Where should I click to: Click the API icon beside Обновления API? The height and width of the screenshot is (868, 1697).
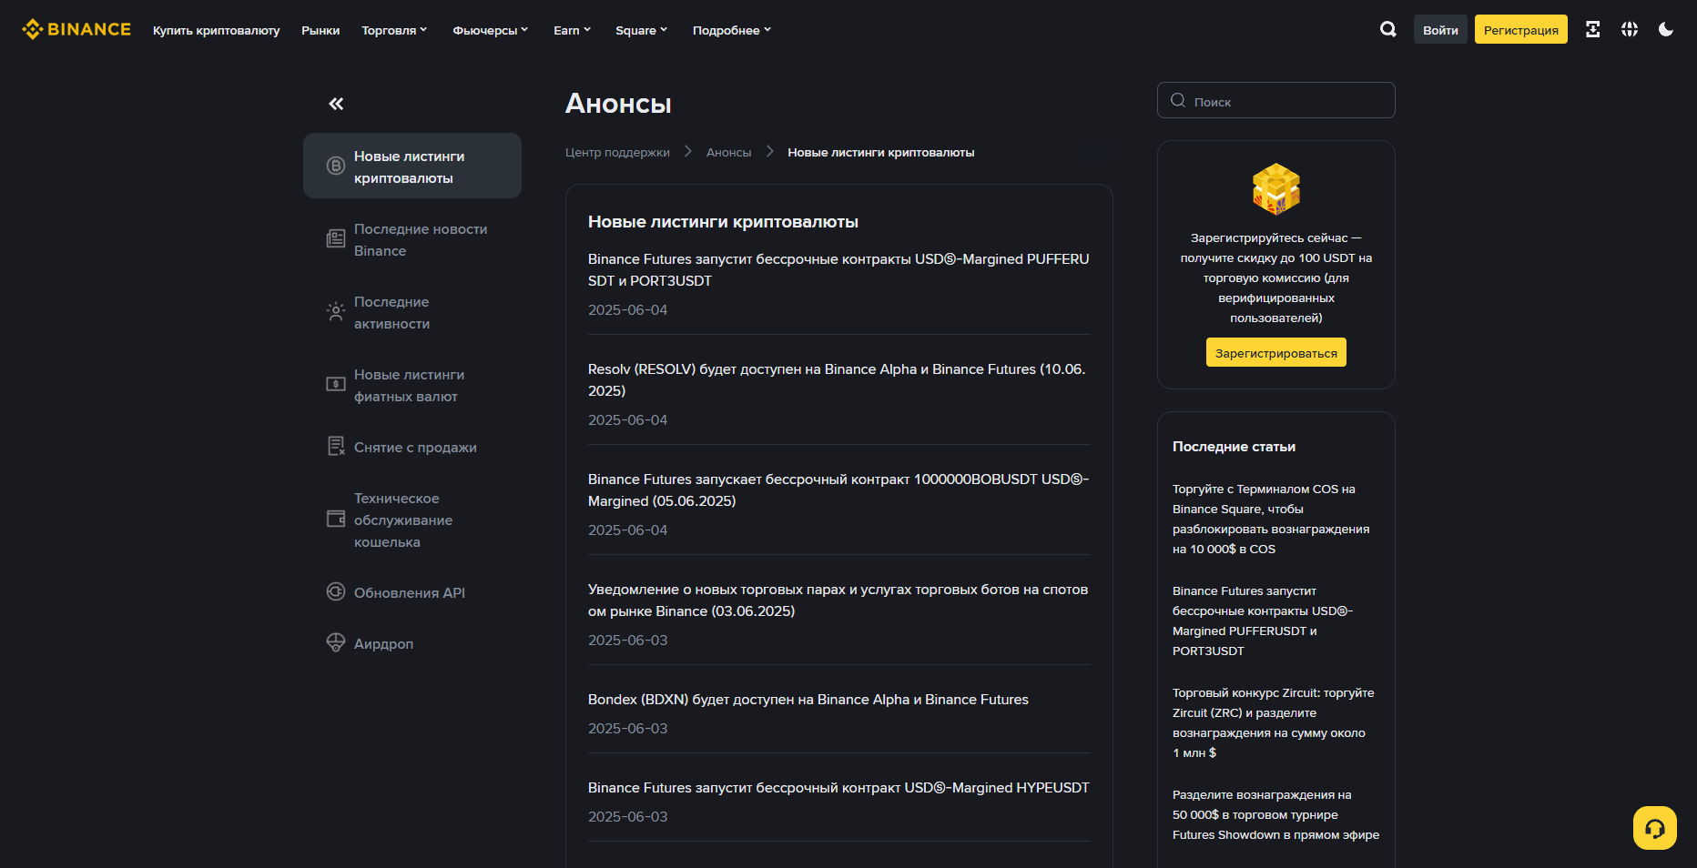[x=336, y=591]
